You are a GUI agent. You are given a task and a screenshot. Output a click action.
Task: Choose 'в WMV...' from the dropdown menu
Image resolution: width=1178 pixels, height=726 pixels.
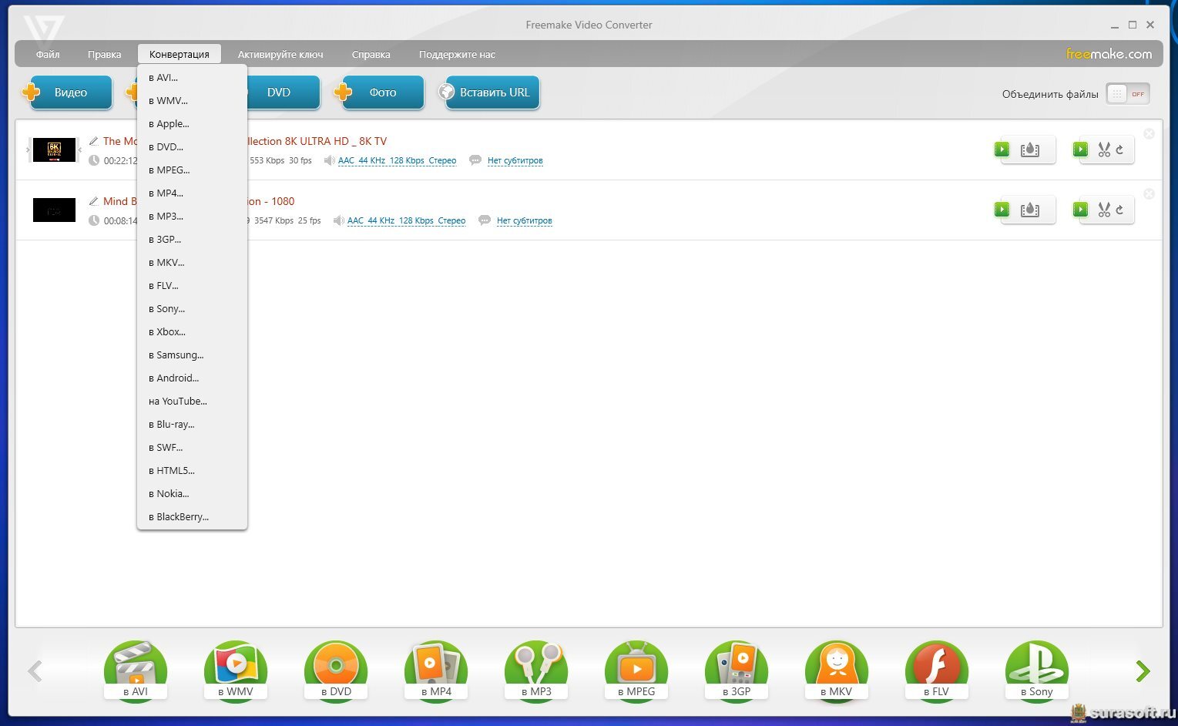click(x=192, y=100)
